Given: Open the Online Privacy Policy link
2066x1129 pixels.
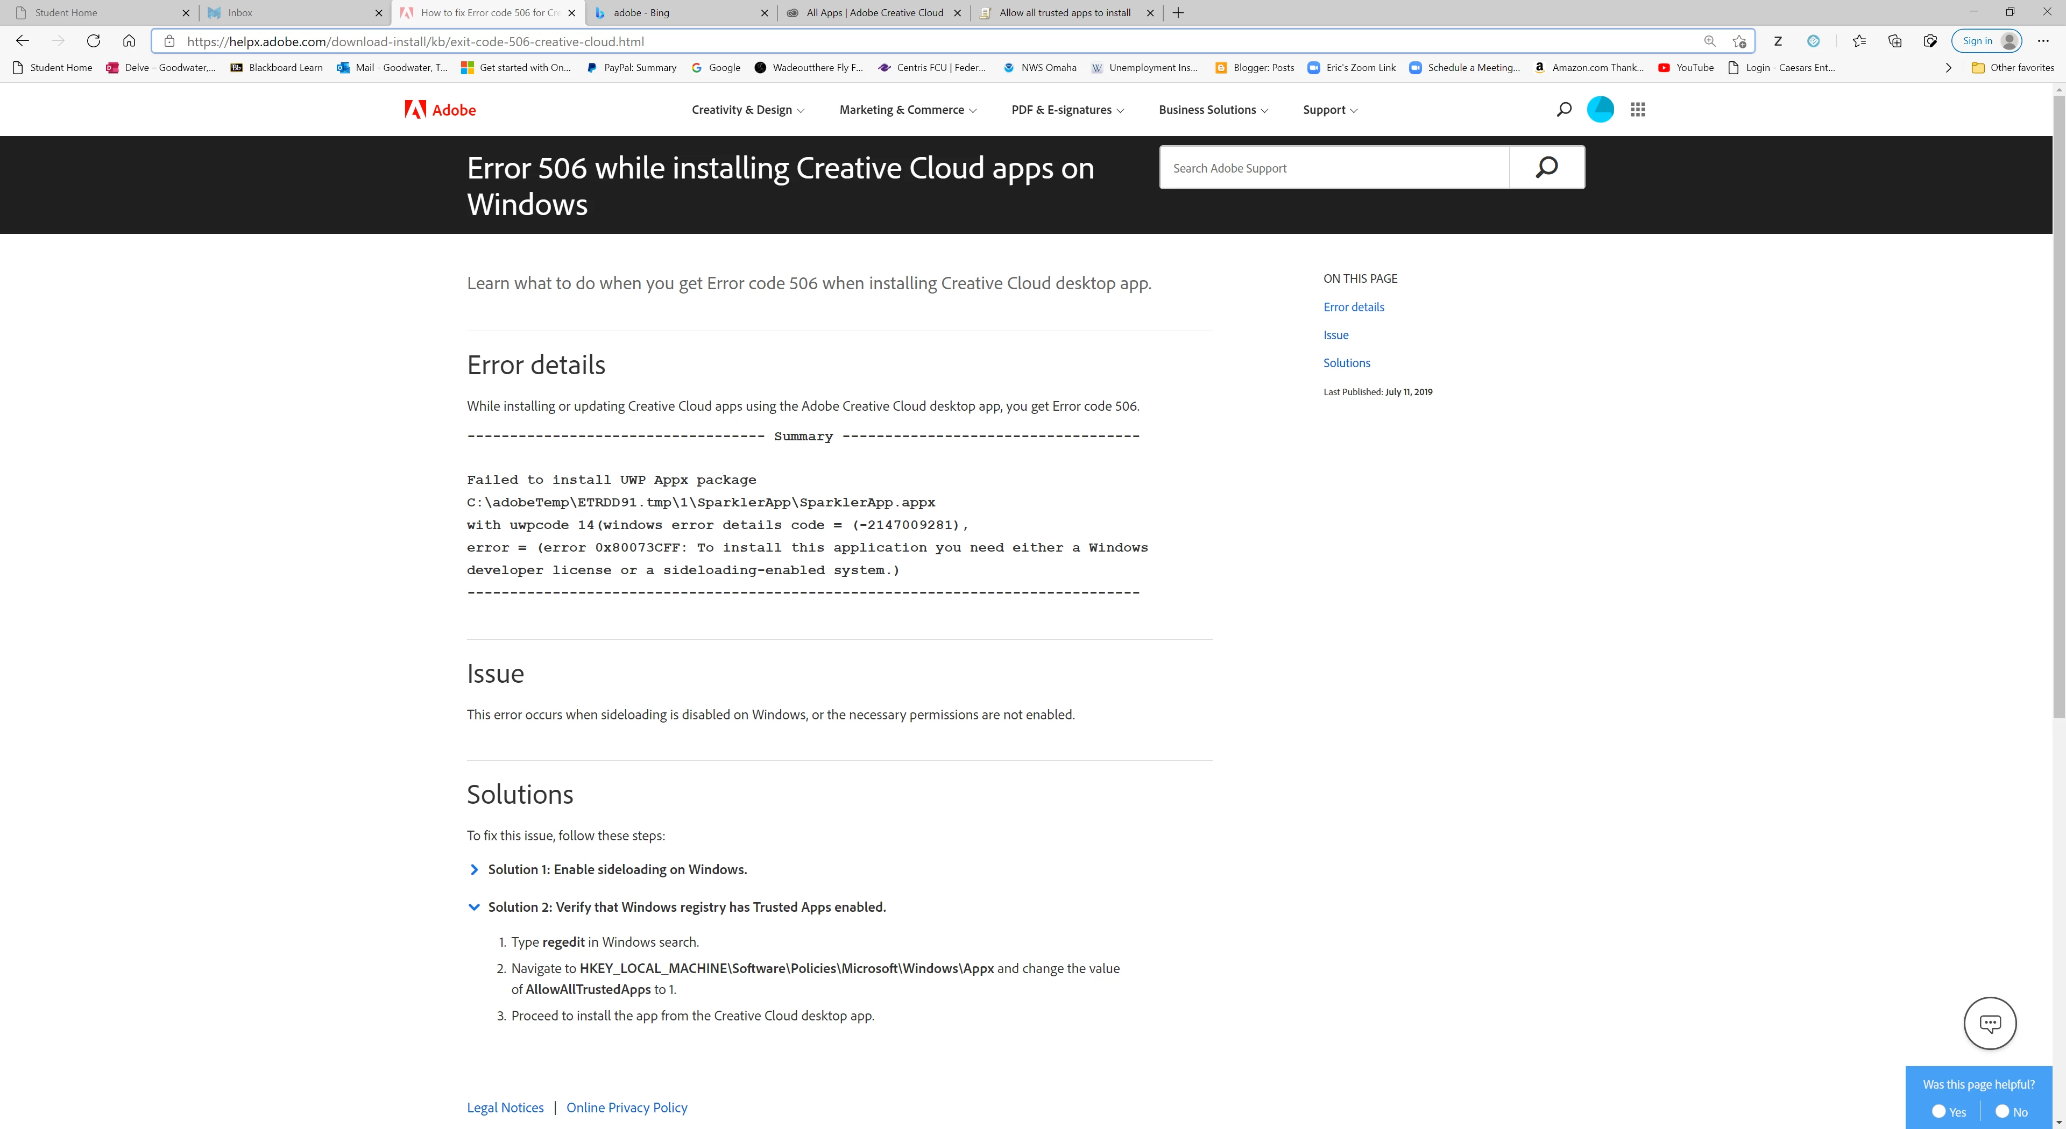Looking at the screenshot, I should tap(626, 1107).
